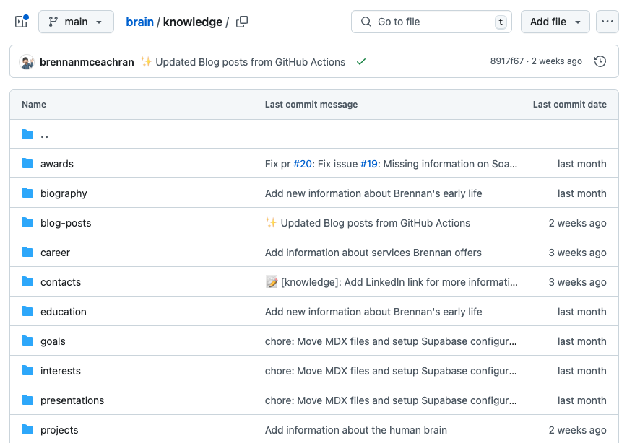Click the projects folder icon
The image size is (627, 443).
click(27, 430)
